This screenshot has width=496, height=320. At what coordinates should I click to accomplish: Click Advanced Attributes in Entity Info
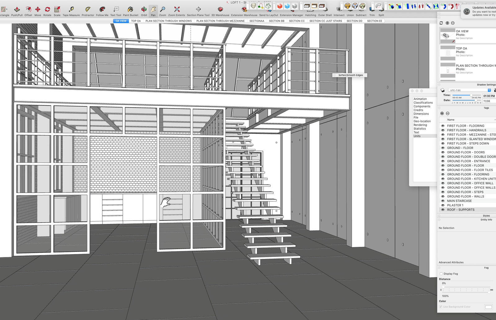tap(451, 262)
